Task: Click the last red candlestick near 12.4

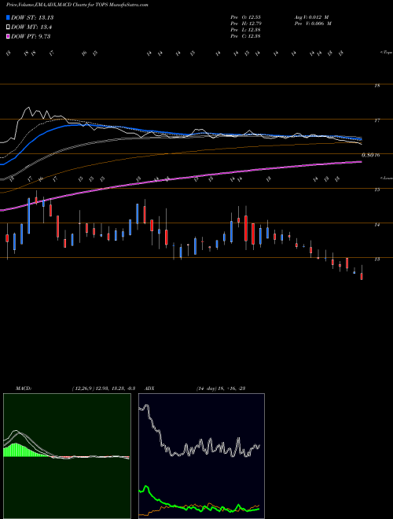Action: tap(362, 276)
